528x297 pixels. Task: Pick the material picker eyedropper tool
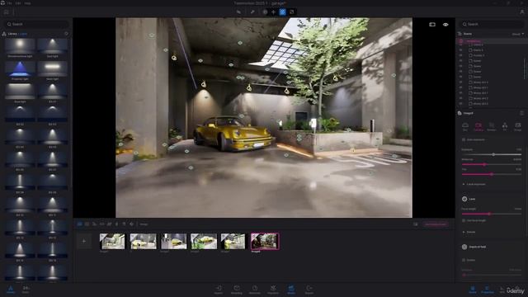click(x=252, y=12)
